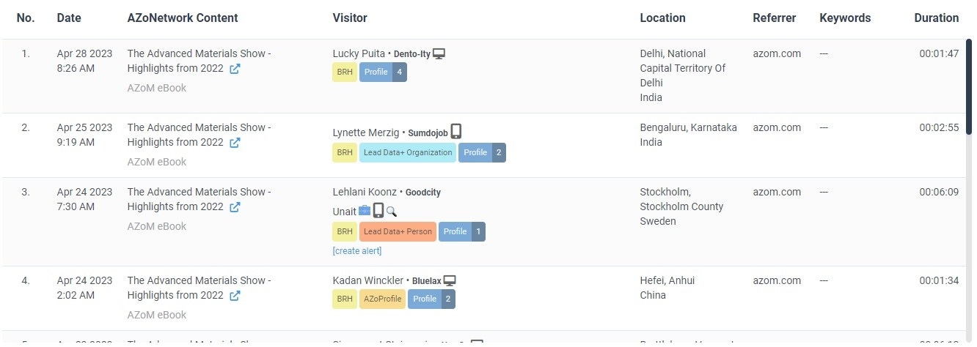Click briefcase icon next to Unait

tap(365, 211)
